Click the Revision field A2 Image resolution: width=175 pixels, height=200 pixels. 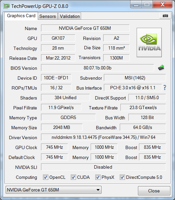[x=116, y=38]
